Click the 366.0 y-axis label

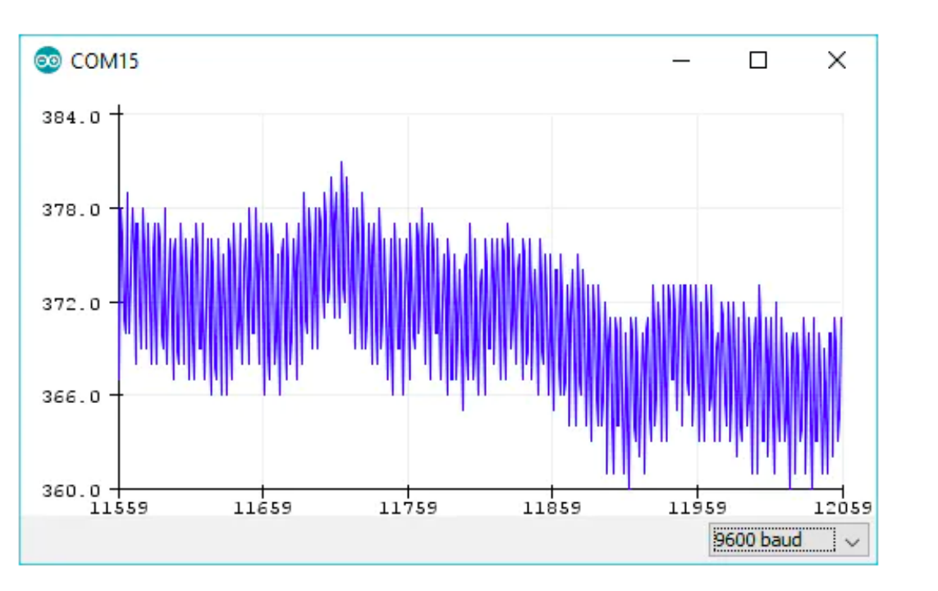pyautogui.click(x=71, y=396)
